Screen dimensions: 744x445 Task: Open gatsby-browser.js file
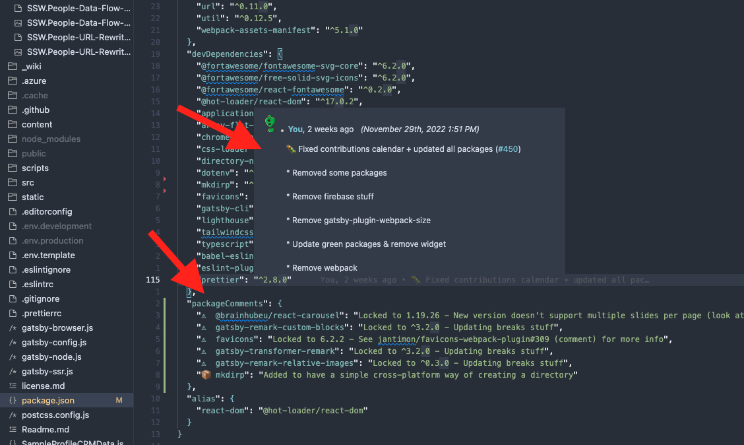coord(57,327)
